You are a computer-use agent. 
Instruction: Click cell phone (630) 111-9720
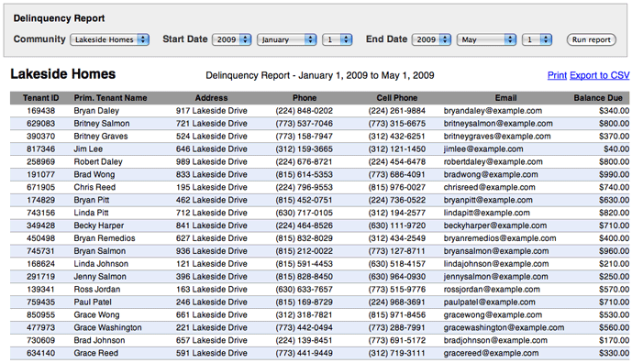pyautogui.click(x=397, y=225)
